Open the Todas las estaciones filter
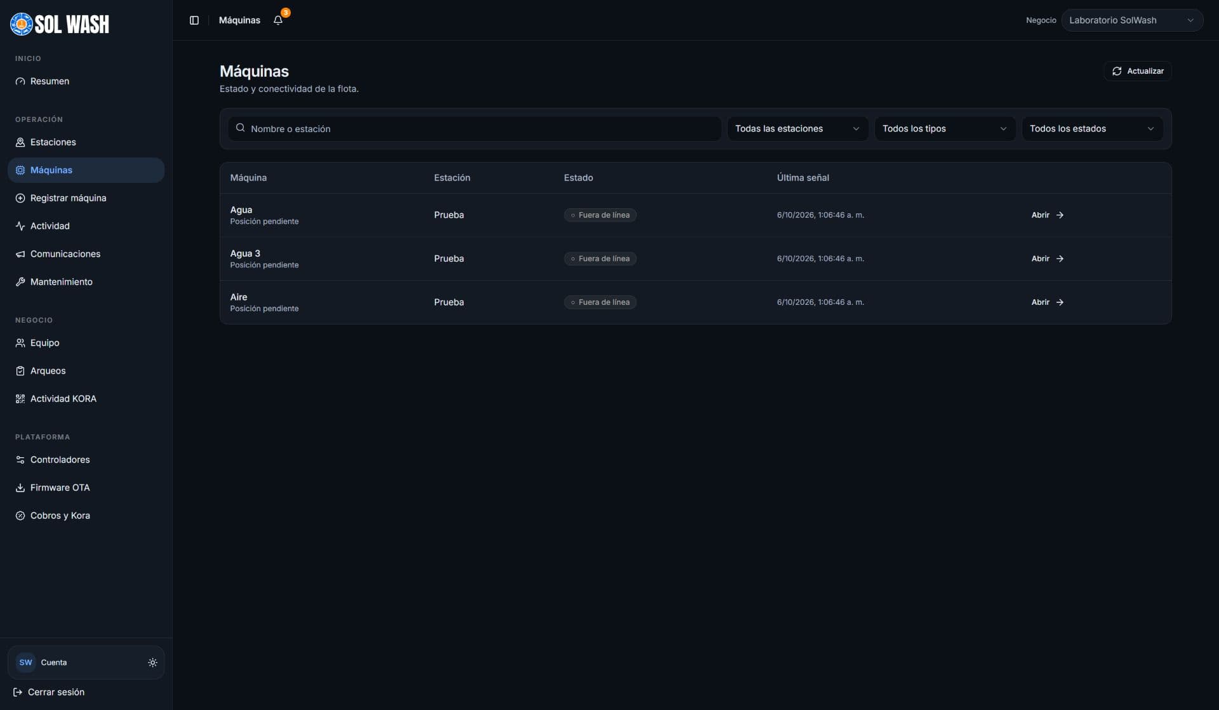This screenshot has height=710, width=1219. [x=797, y=129]
